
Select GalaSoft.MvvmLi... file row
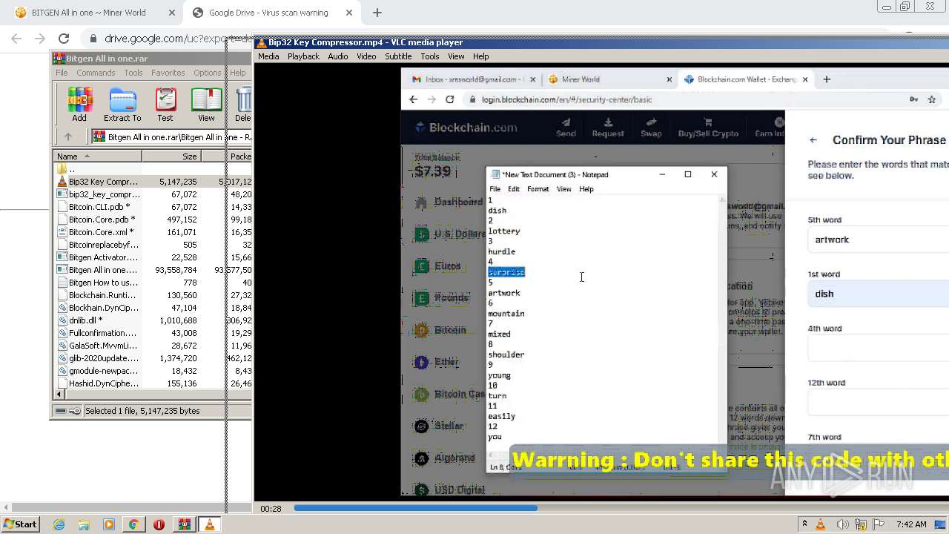pos(154,346)
